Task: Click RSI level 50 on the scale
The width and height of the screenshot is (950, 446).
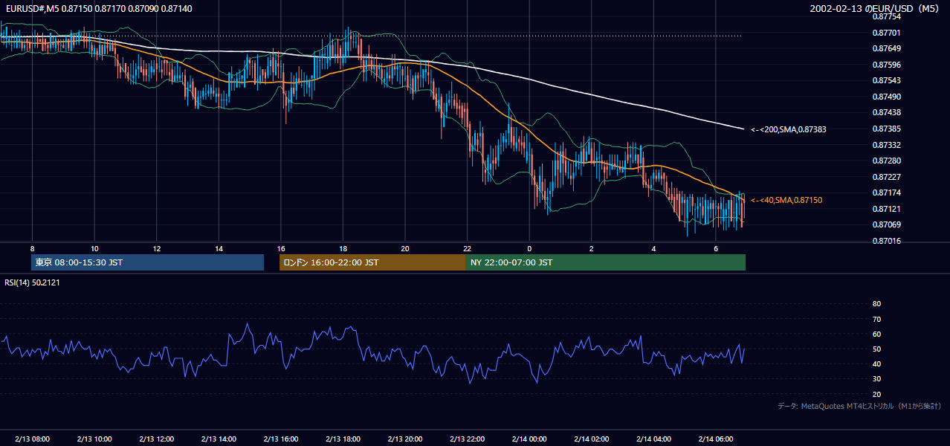Action: (876, 349)
